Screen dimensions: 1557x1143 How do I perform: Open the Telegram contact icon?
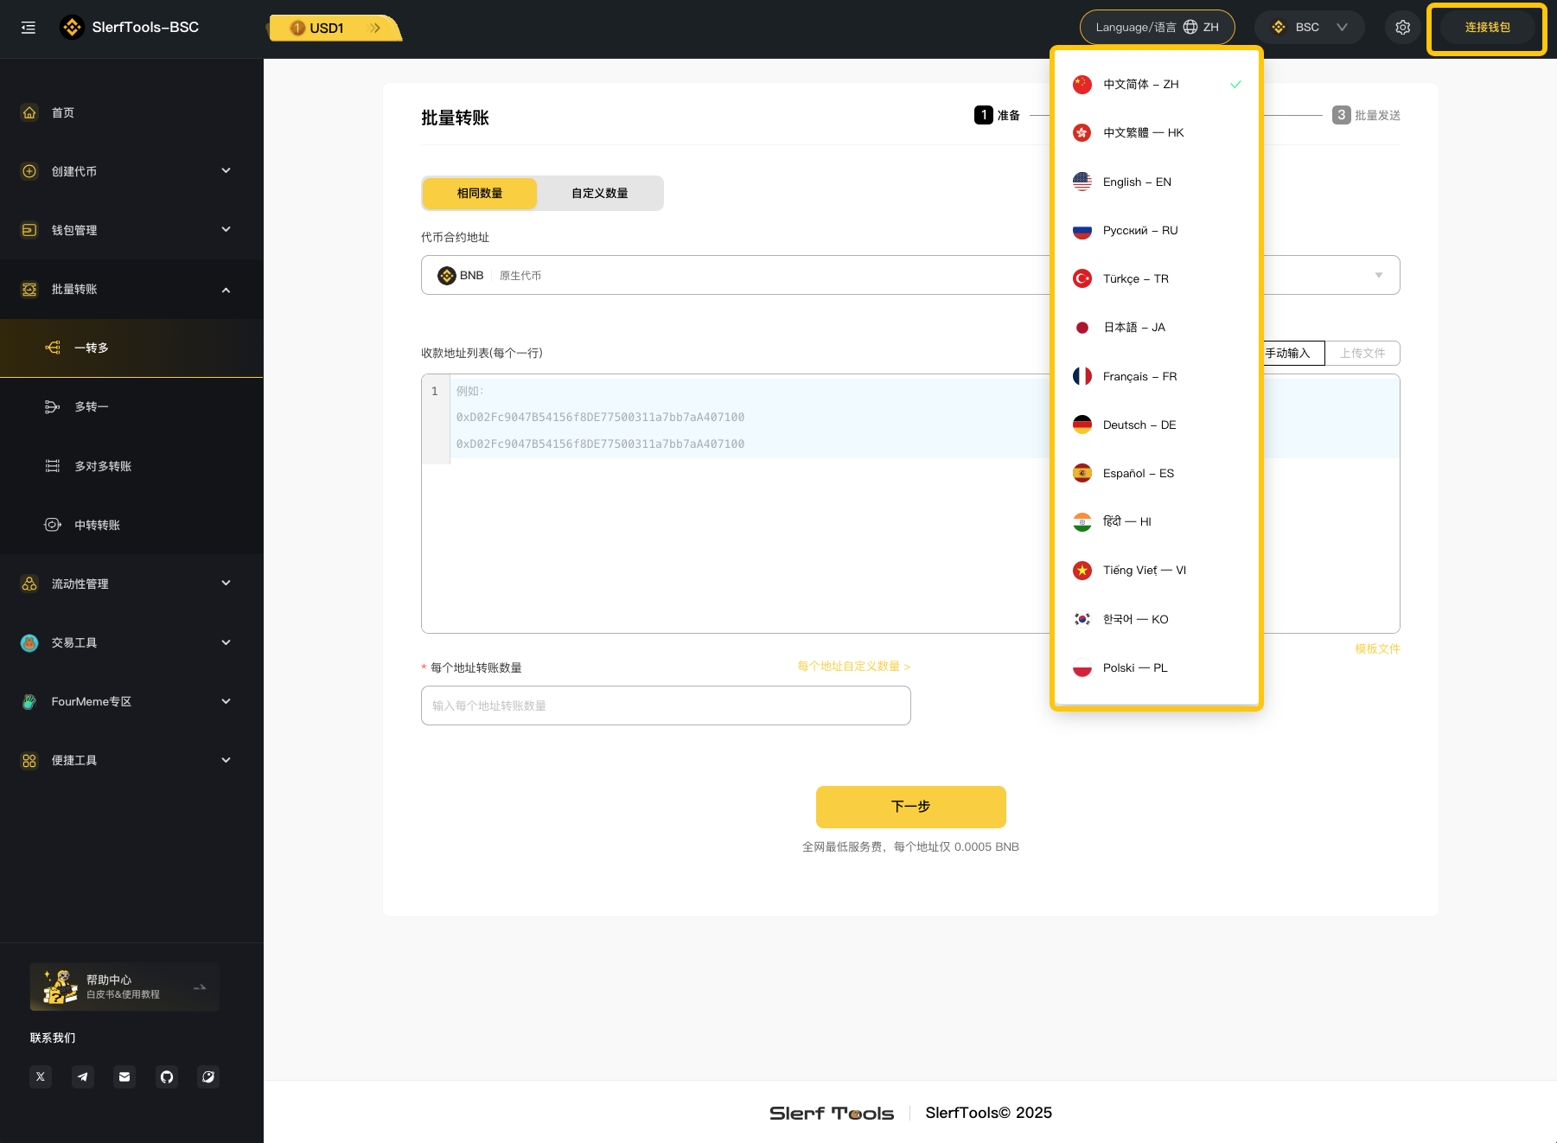click(x=83, y=1076)
